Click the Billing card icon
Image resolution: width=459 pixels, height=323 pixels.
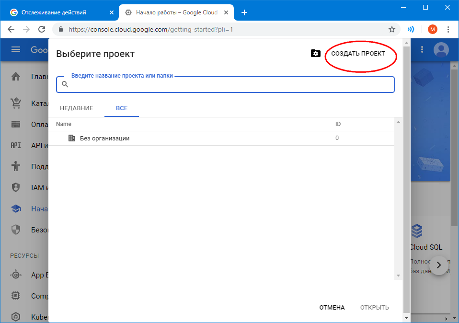click(16, 125)
